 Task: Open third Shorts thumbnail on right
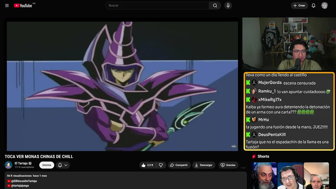(x=316, y=176)
